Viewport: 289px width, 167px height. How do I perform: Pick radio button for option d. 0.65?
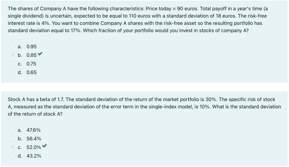point(13,72)
